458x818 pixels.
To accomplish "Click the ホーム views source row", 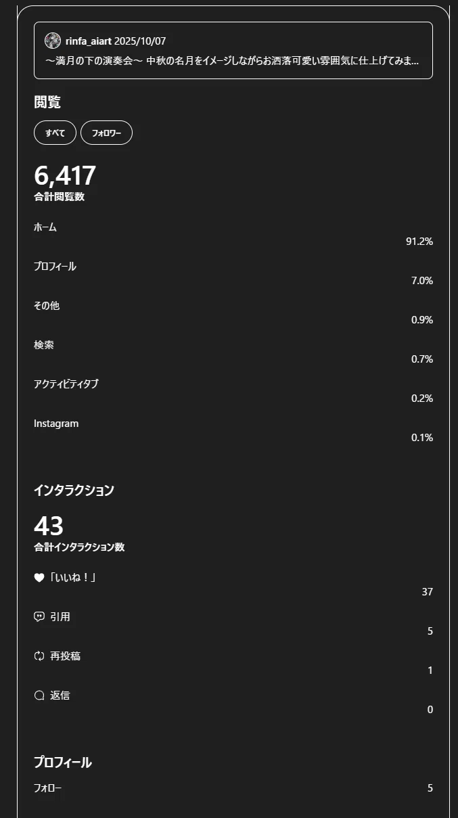I will click(x=233, y=234).
